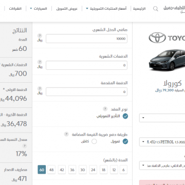Click the net monthly income input field
The width and height of the screenshot is (185, 185).
(86, 39)
